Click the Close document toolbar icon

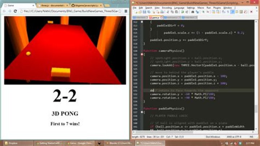pos(154,12)
